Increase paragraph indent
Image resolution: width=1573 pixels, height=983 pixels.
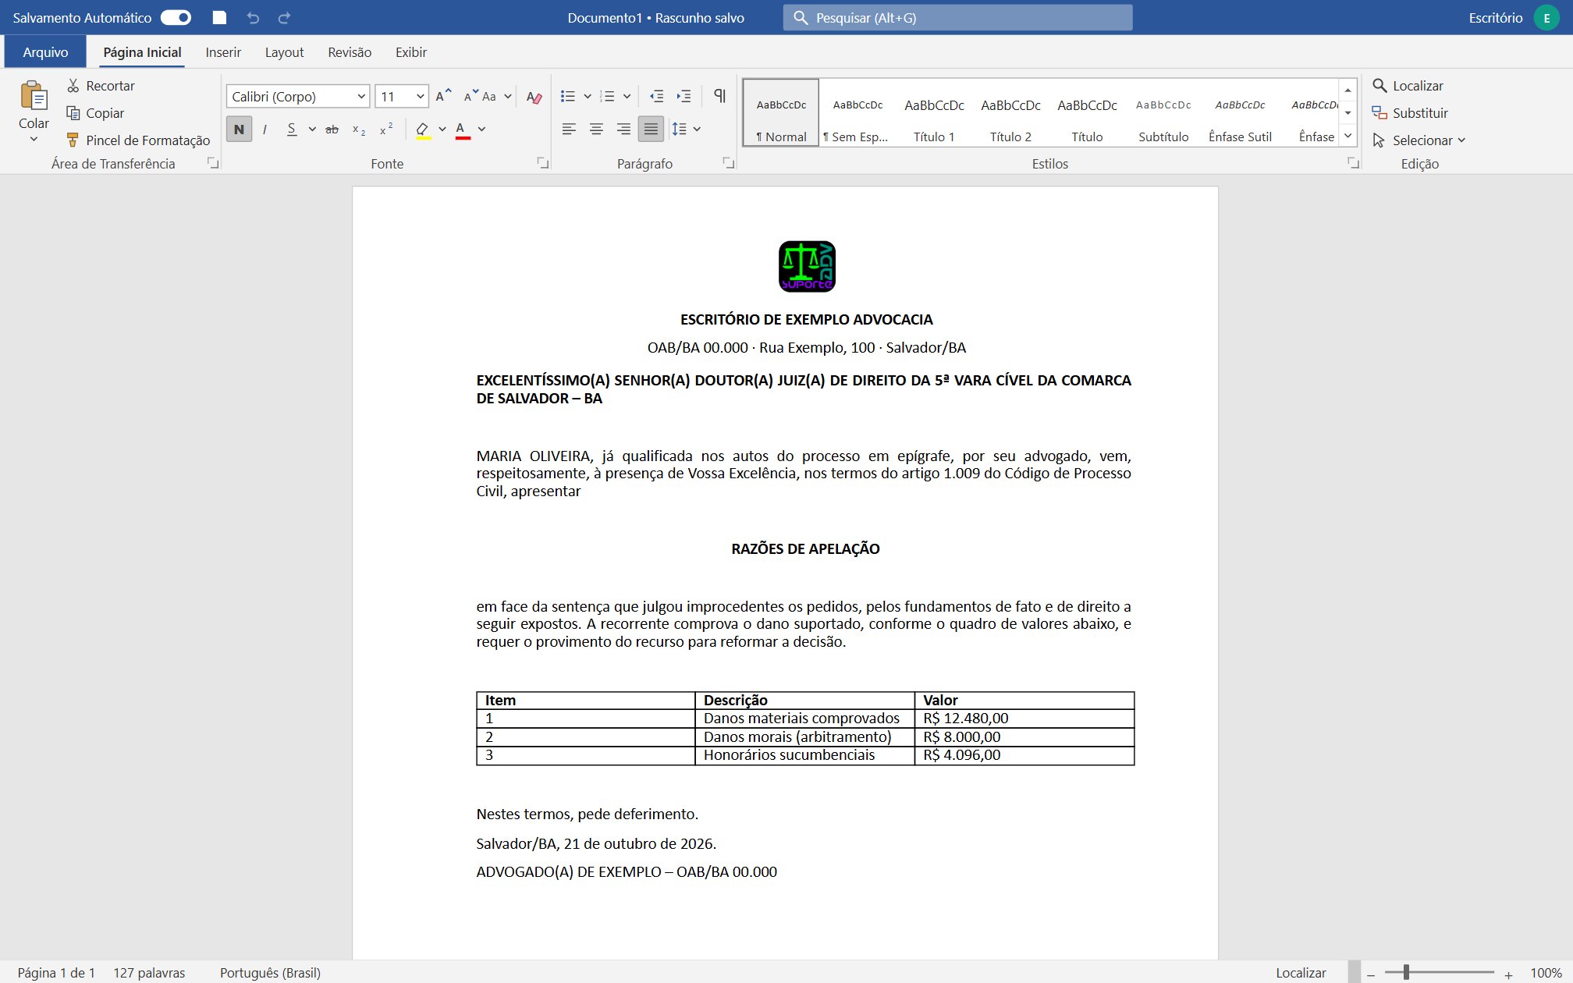pos(684,96)
